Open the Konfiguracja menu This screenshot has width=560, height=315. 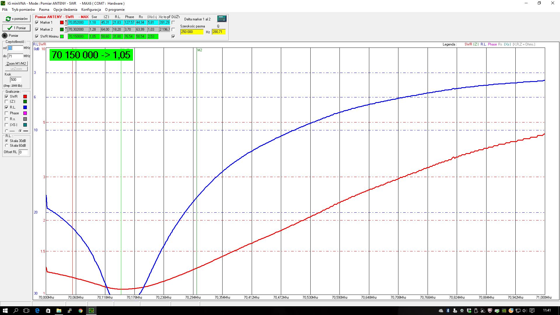tap(91, 10)
